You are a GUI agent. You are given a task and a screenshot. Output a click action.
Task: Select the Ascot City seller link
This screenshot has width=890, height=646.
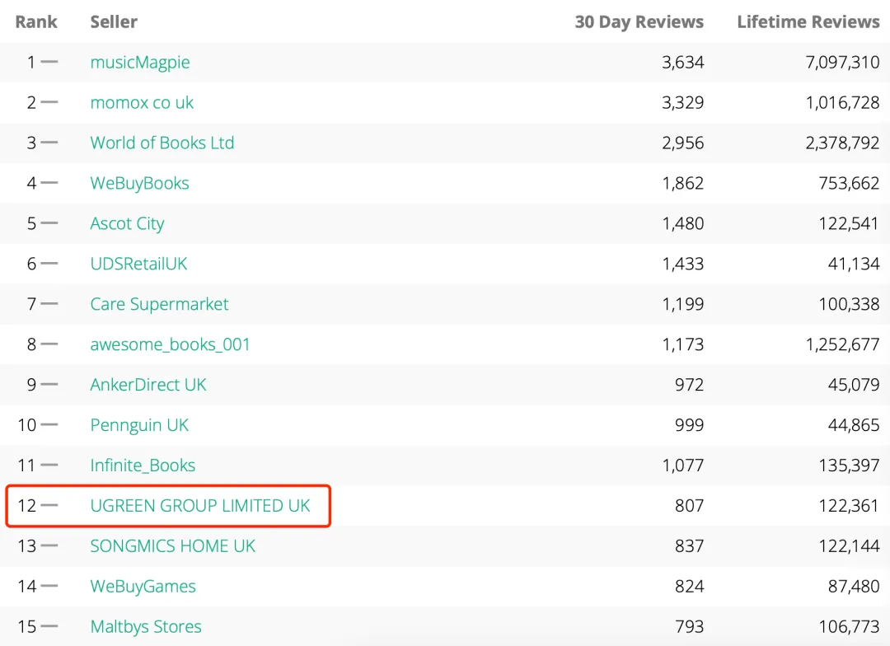[127, 224]
